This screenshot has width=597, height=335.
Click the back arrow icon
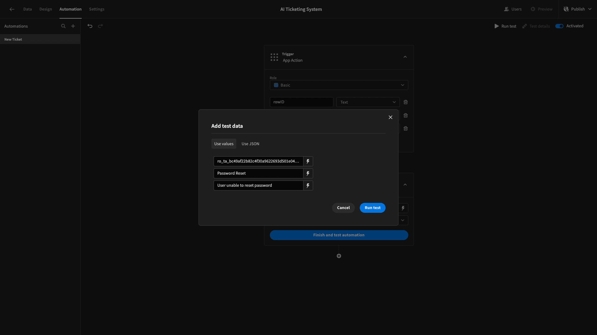point(12,9)
